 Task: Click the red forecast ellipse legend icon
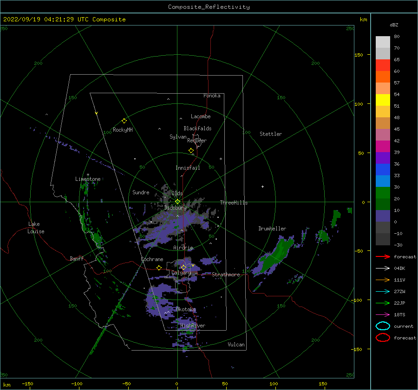click(x=383, y=338)
